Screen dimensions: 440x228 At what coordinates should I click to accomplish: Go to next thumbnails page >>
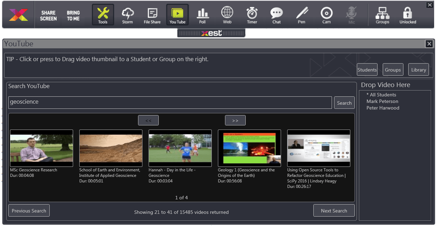pos(235,120)
